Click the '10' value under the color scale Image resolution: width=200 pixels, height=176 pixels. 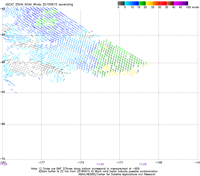click(x=132, y=7)
